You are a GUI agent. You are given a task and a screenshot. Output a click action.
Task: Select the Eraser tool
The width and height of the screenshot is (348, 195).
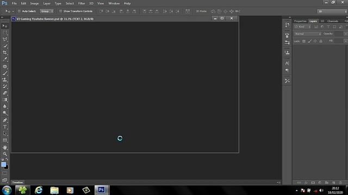pyautogui.click(x=5, y=93)
